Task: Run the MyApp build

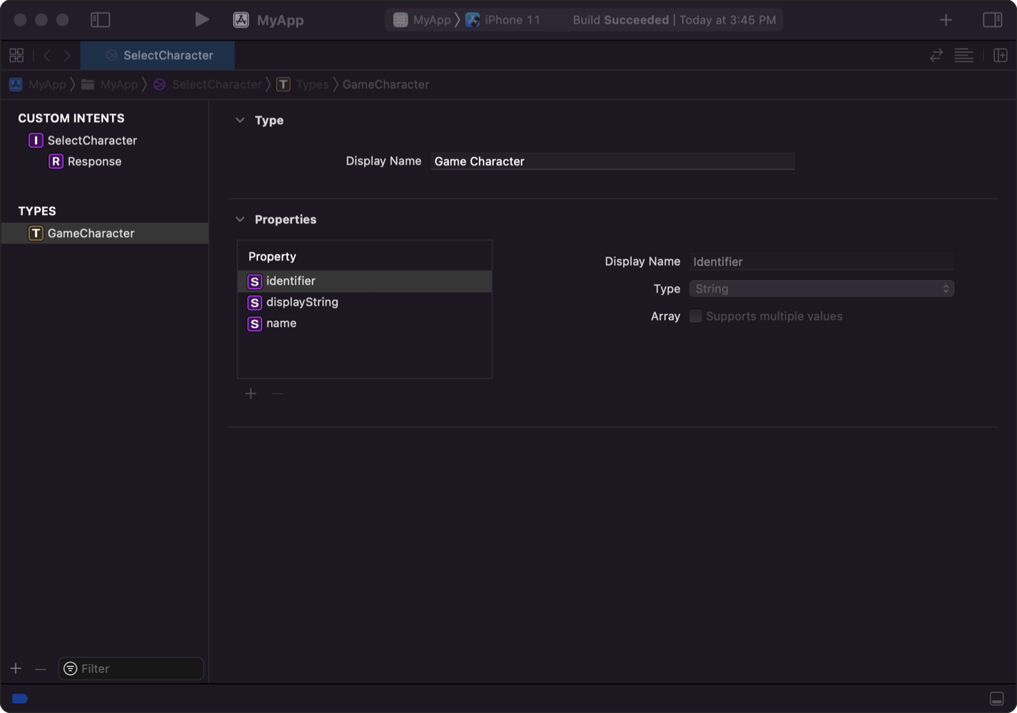Action: pos(201,19)
